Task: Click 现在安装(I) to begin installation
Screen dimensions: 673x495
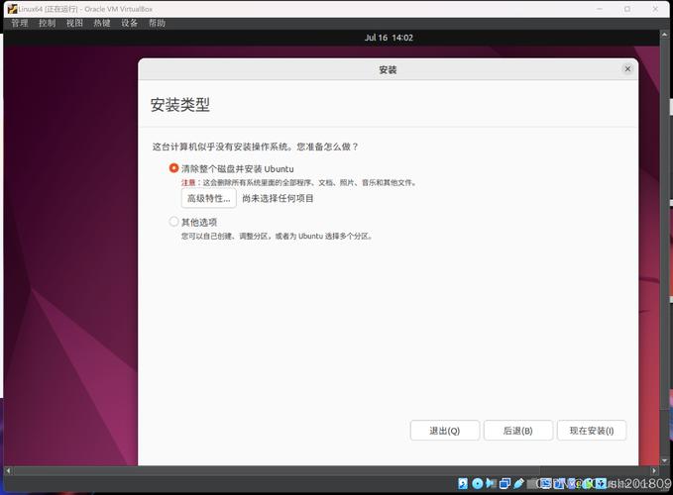Action: pos(592,431)
